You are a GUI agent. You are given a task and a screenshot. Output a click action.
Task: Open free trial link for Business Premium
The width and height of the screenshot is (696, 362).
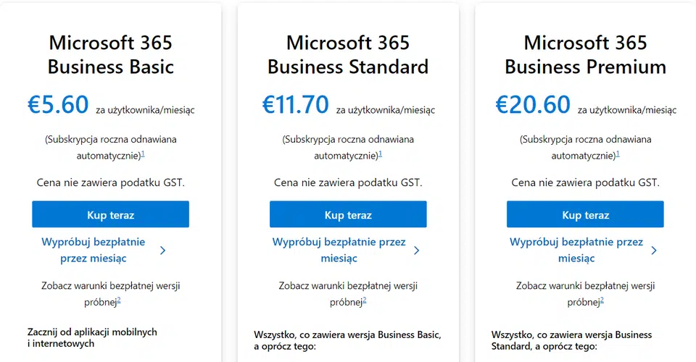click(x=576, y=250)
